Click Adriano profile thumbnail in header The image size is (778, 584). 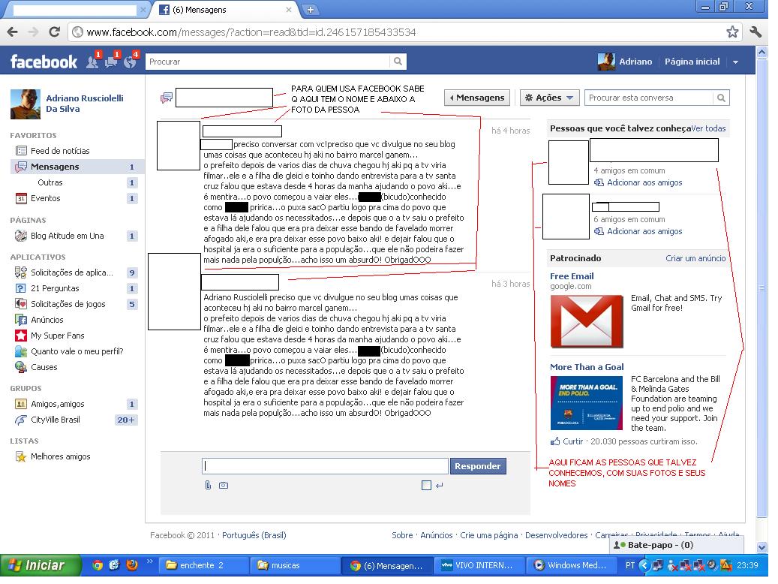click(x=606, y=62)
